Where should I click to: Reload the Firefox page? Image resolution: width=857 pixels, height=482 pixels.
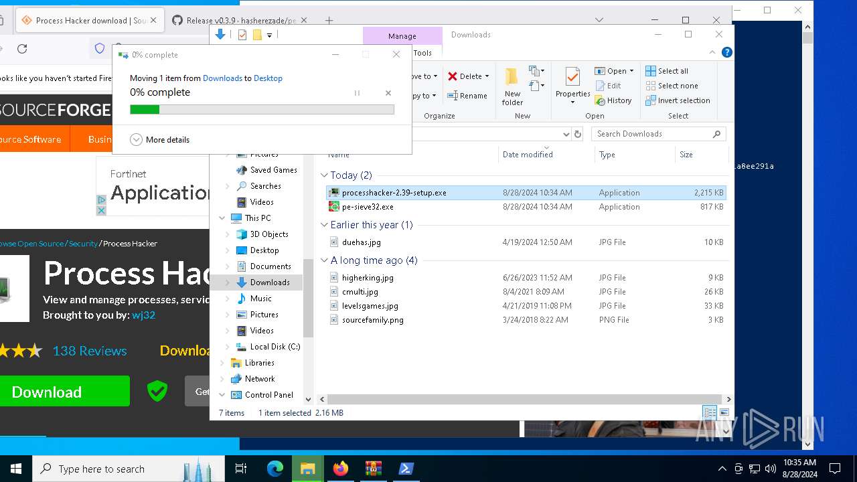pyautogui.click(x=22, y=49)
